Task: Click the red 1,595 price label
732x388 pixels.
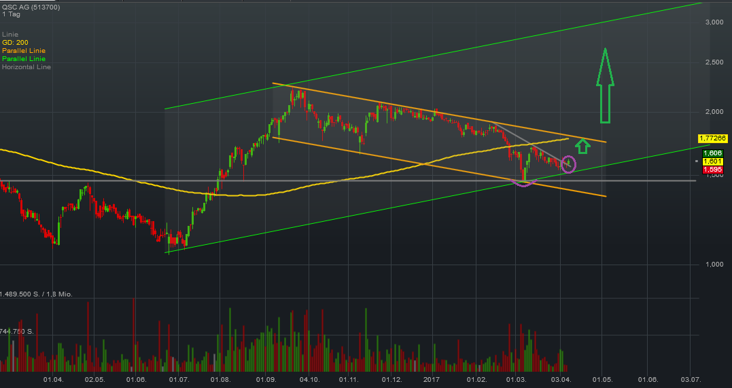Action: click(x=712, y=169)
